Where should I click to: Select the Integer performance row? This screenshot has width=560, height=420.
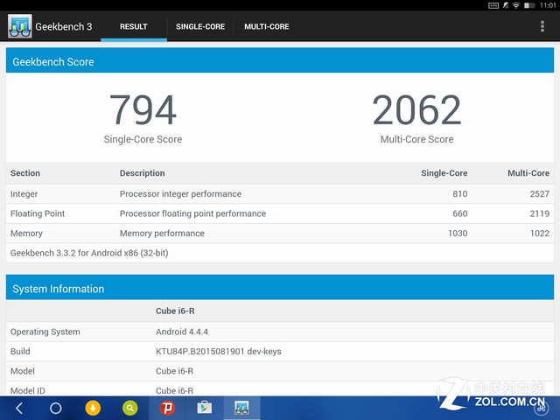click(x=280, y=193)
